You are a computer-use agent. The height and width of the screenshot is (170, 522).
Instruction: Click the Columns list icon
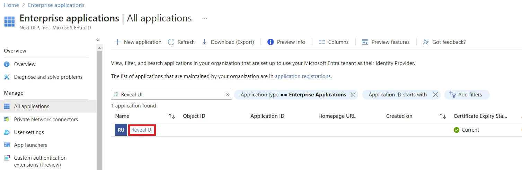pos(322,42)
